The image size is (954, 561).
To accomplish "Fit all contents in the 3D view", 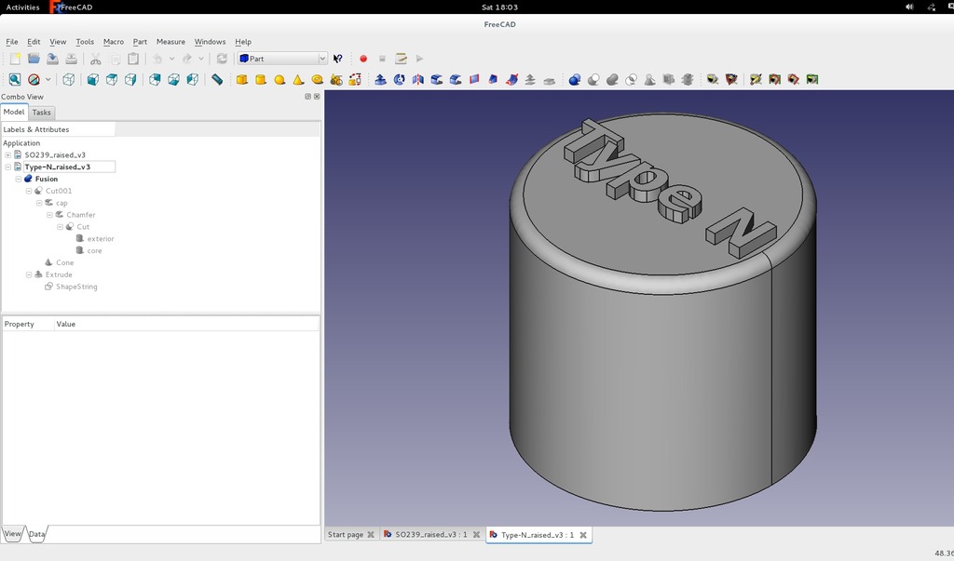I will pos(14,79).
